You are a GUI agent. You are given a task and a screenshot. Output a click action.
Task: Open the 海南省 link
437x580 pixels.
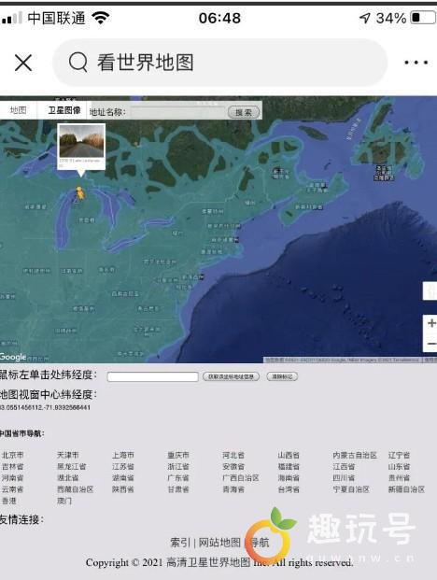pyautogui.click(x=289, y=478)
